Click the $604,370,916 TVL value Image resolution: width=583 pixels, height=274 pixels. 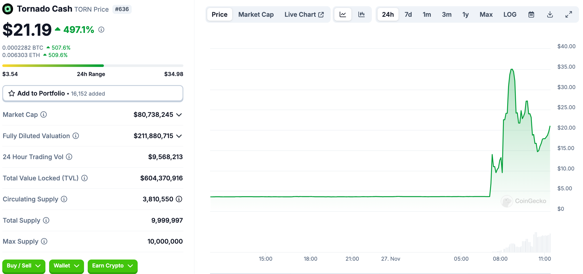(x=162, y=178)
